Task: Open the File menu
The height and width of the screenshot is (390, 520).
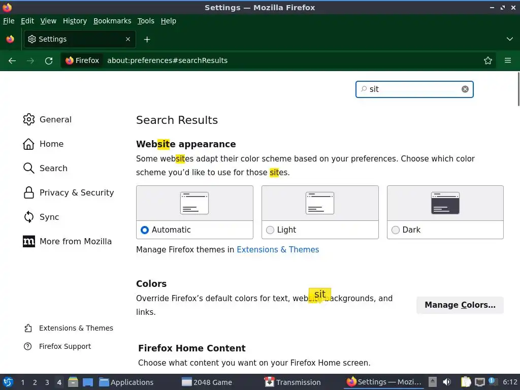Action: pyautogui.click(x=9, y=21)
